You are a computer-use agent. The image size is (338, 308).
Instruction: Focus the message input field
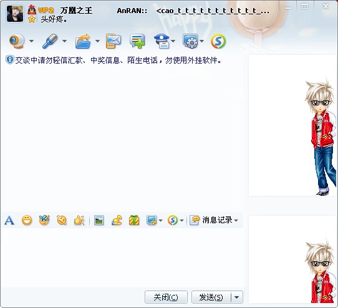tap(122, 257)
